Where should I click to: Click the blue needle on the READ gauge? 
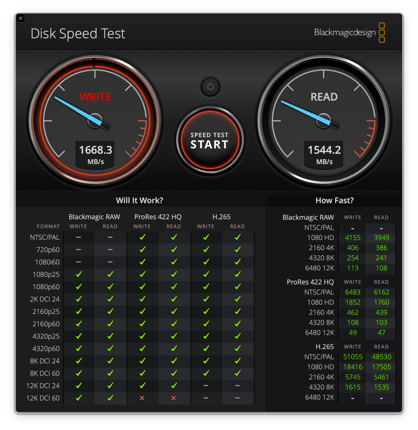[x=303, y=112]
